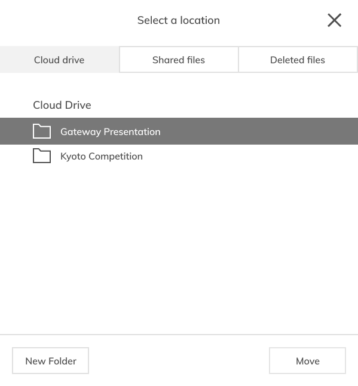
Task: Create a New Folder
Action: point(50,361)
